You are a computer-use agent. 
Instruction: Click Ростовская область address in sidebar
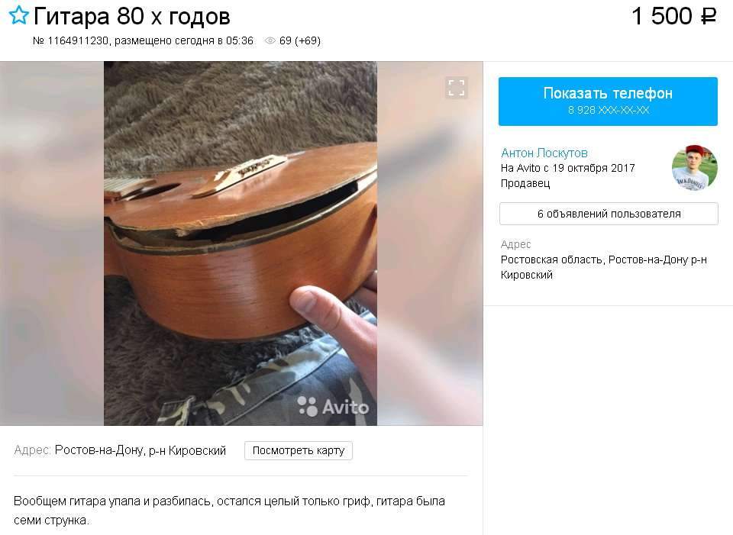coord(603,267)
